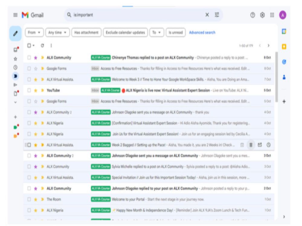Open the To filter dropdown
Screen dimensions: 302x226
tap(156, 33)
